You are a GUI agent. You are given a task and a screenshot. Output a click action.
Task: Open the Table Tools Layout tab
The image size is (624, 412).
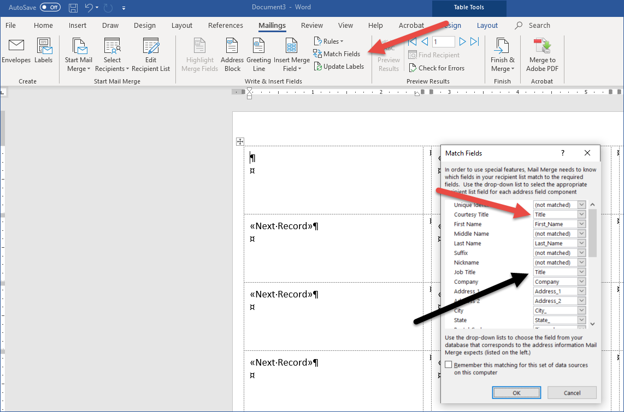[487, 26]
